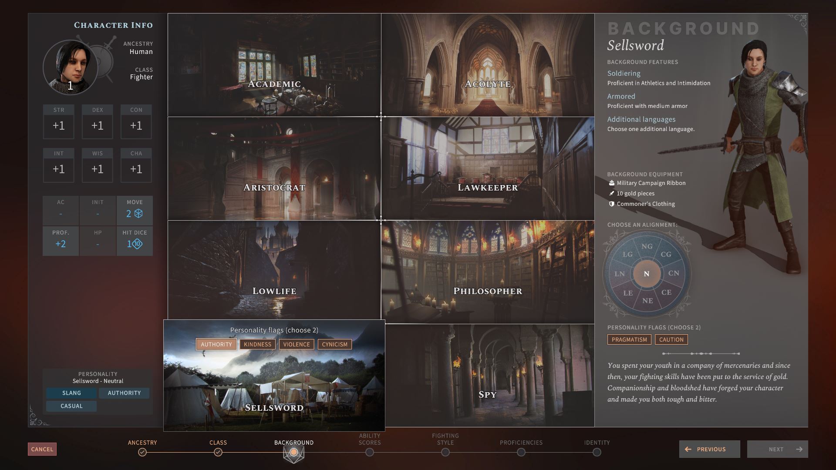Click the character portrait avatar
This screenshot has height=470, width=836.
coord(70,67)
